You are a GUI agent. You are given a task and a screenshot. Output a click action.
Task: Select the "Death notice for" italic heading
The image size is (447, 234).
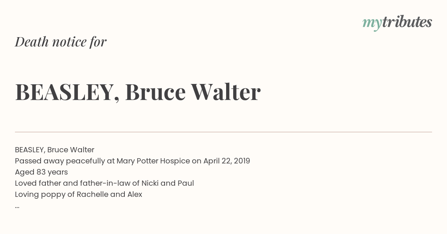pos(61,42)
